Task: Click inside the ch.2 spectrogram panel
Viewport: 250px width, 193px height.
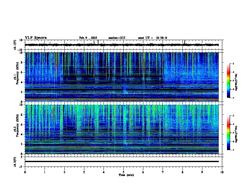Action: [x=122, y=129]
